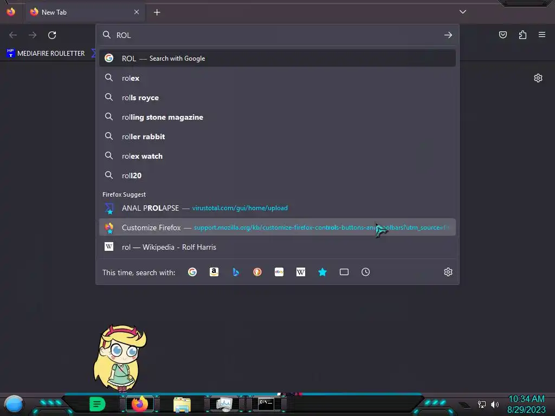Click the volume speaker tray icon
555x416 pixels.
click(494, 404)
